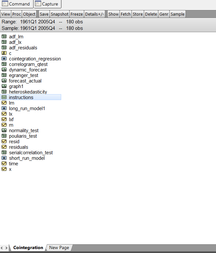
Task: Select the residuals object name
Action: (x=18, y=147)
